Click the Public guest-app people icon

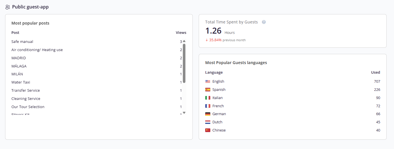tap(8, 7)
